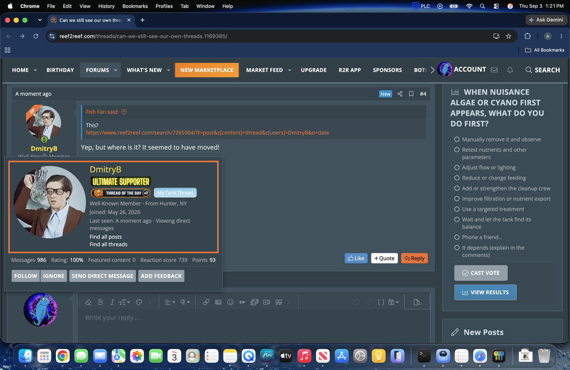Open the inbox envelope icon near Account
Viewport: 570px width, 370px height.
pos(494,70)
